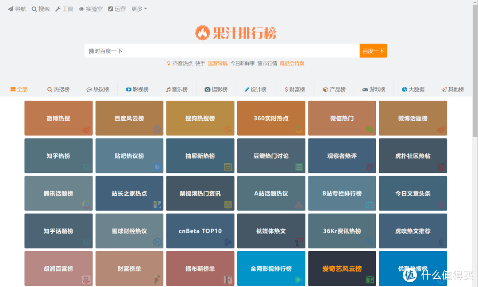Open 实验室 in top menu
The image size is (478, 287).
coord(91,9)
